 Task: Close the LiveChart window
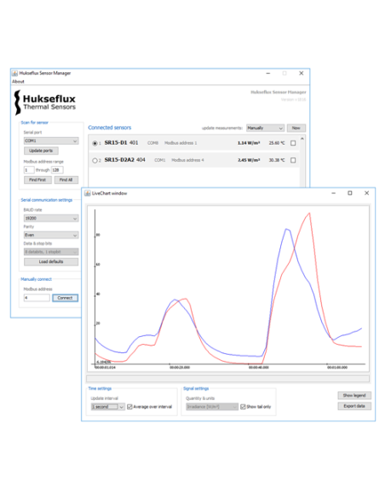[366, 193]
